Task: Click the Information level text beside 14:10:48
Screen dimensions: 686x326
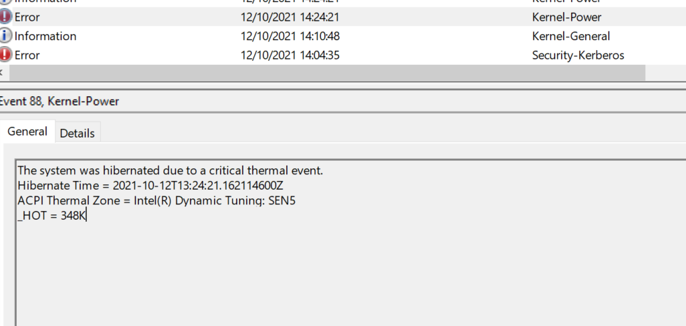Action: point(45,36)
